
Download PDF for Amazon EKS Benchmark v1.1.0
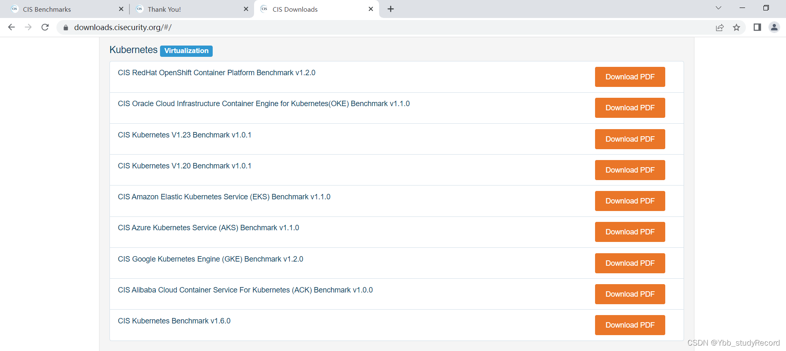pos(630,201)
